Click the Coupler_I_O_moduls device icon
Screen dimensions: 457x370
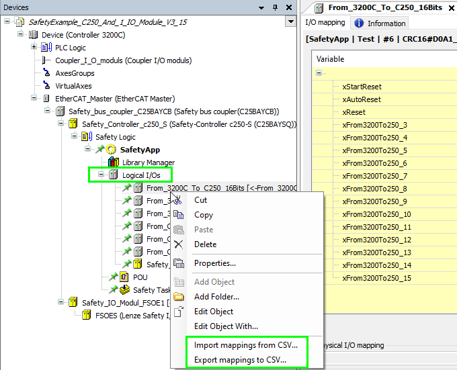coord(46,60)
